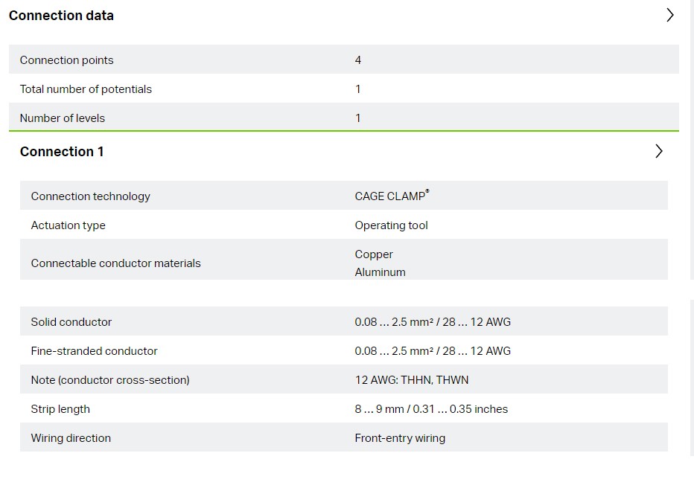Click the CAGE CLAMP value text

(x=391, y=196)
